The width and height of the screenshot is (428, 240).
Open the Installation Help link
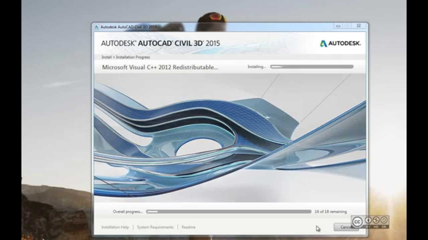coord(115,227)
